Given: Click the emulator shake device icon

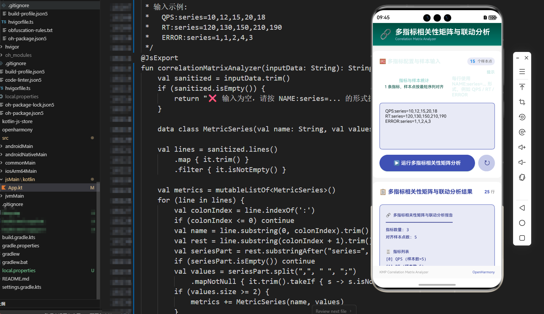Looking at the screenshot, I should (x=522, y=177).
